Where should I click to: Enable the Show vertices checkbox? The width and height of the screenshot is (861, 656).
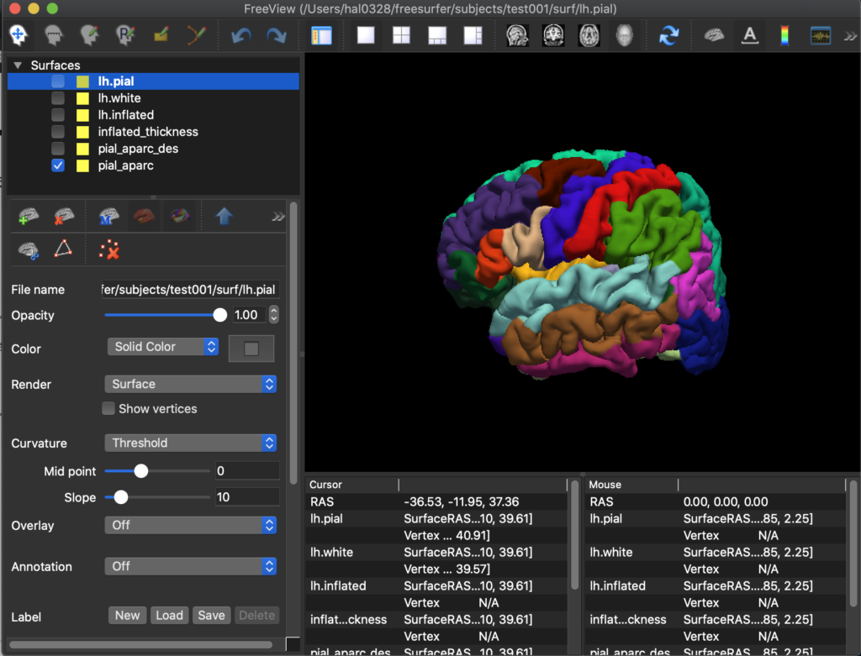tap(108, 409)
